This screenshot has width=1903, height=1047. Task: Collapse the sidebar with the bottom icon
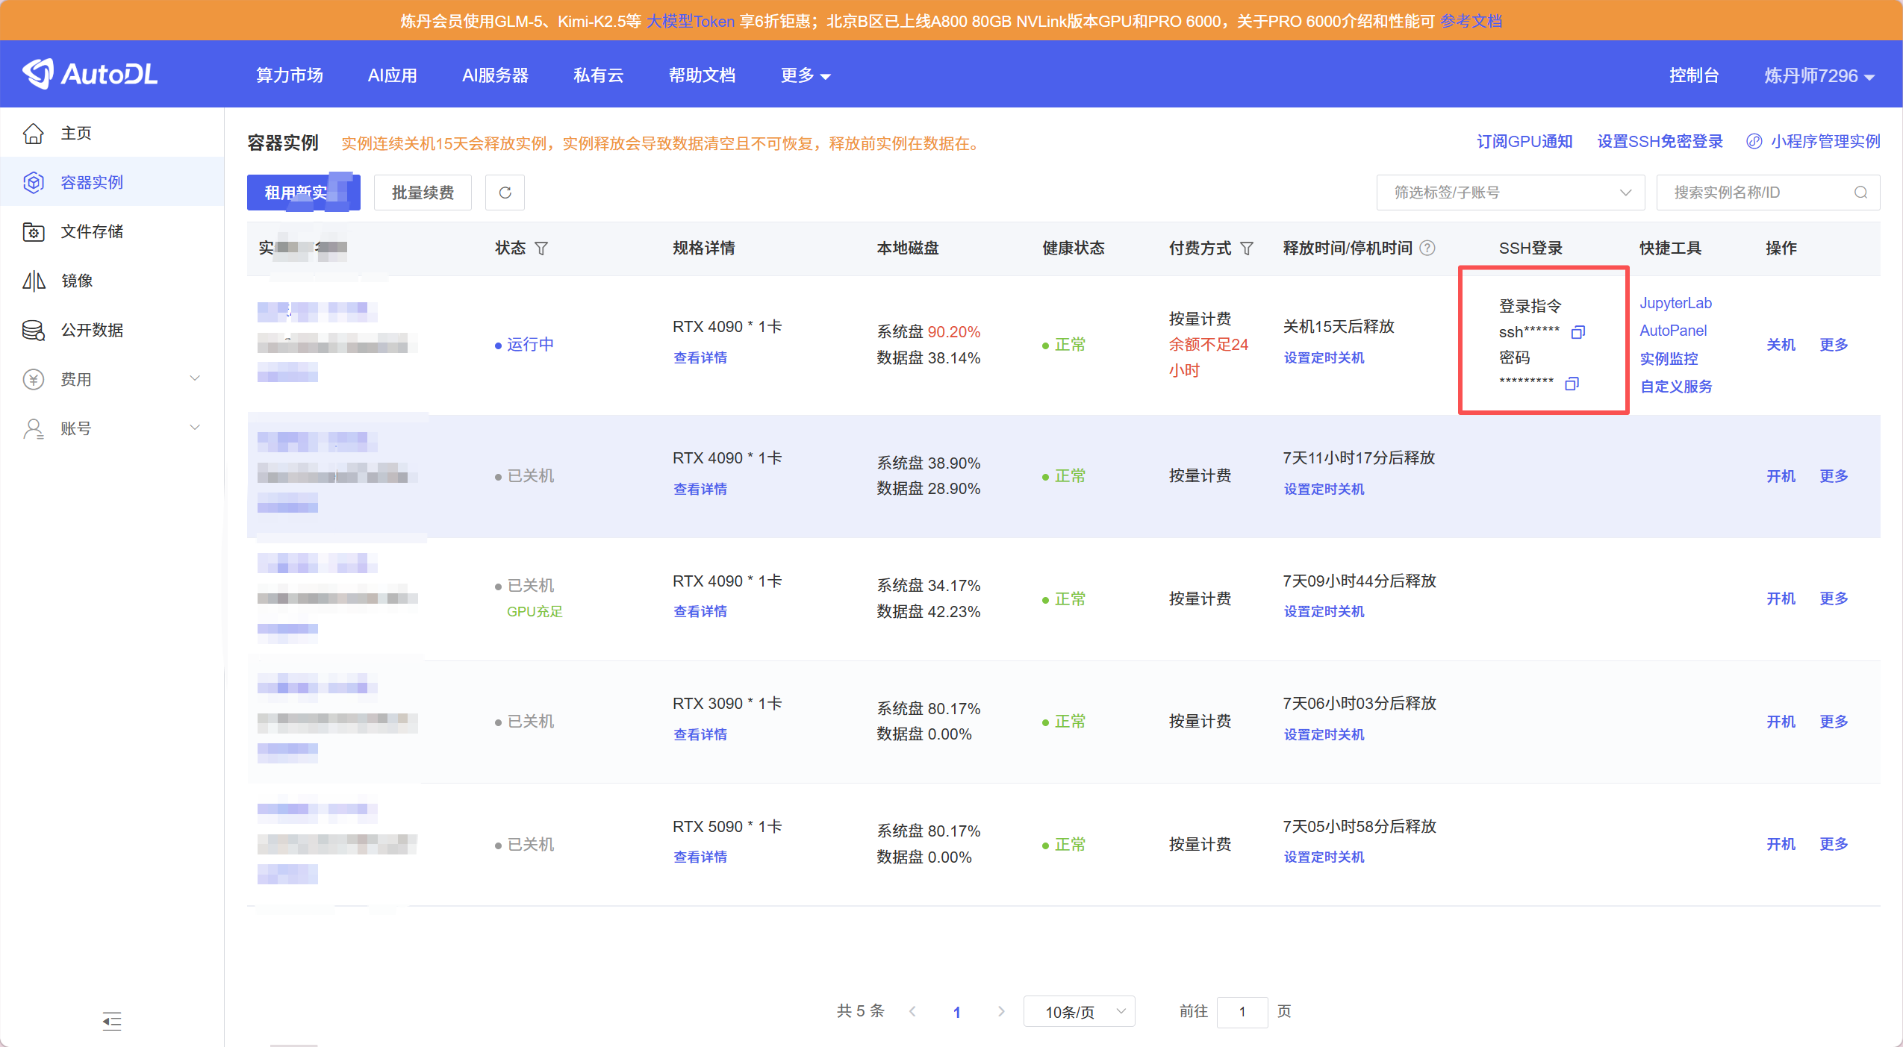(x=112, y=1020)
